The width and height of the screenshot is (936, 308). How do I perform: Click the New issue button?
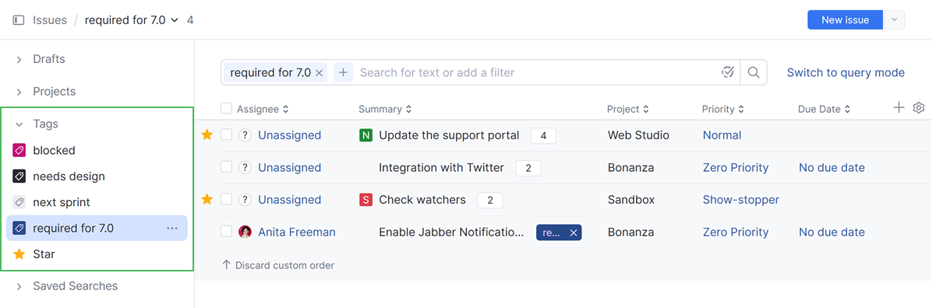click(845, 20)
